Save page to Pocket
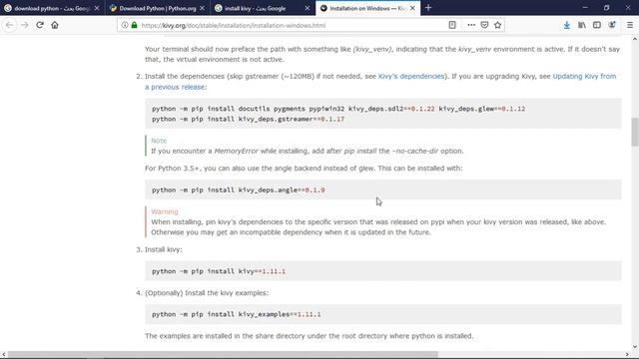639x359 pixels. click(484, 25)
